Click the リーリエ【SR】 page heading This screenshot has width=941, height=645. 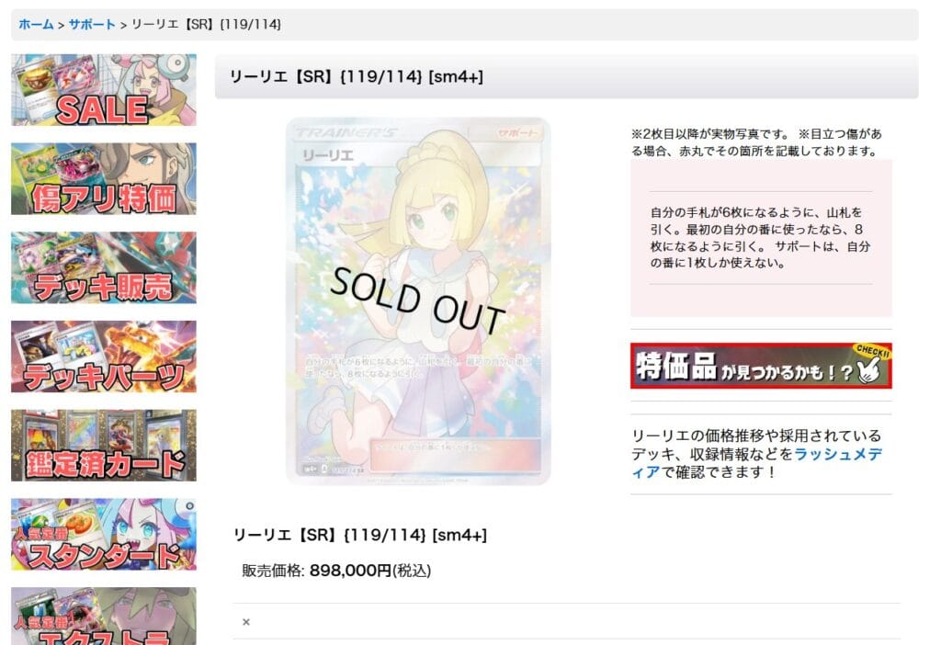point(357,77)
